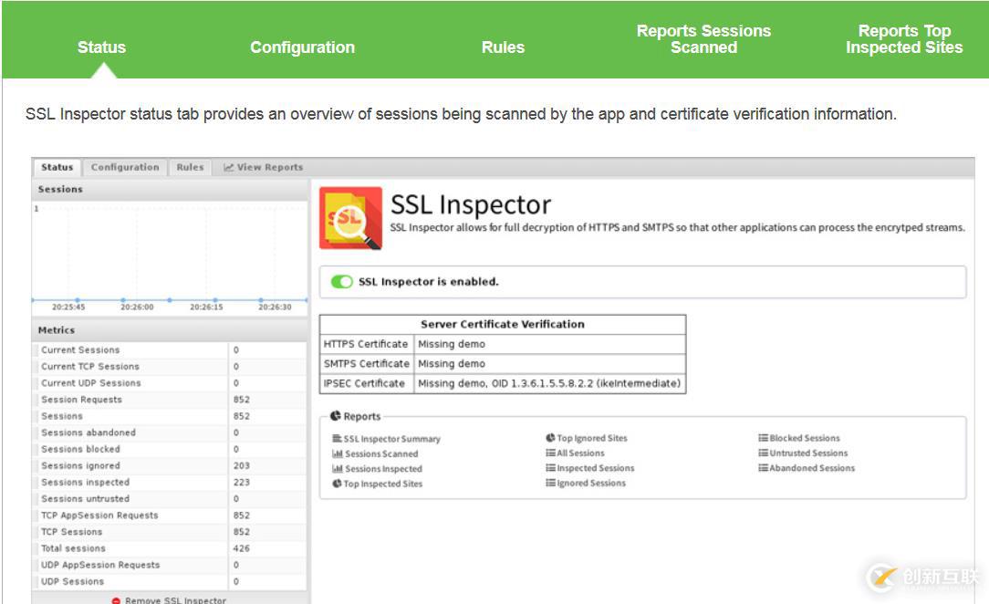989x604 pixels.
Task: Open the green Status tab
Action: click(101, 47)
